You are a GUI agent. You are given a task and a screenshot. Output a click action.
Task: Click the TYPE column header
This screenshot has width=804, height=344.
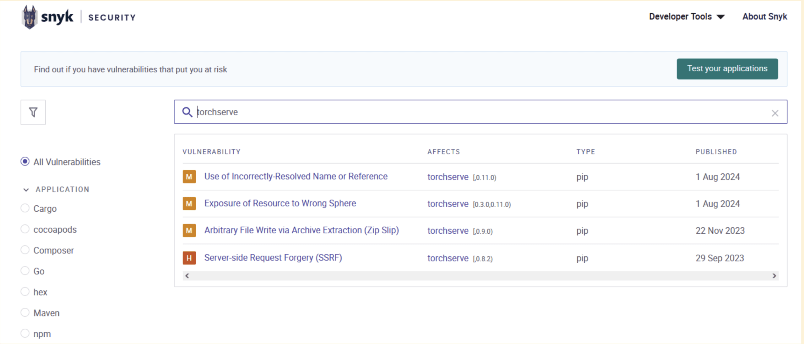click(x=586, y=152)
